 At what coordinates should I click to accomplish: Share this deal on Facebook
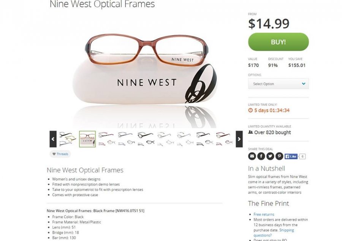[261, 156]
